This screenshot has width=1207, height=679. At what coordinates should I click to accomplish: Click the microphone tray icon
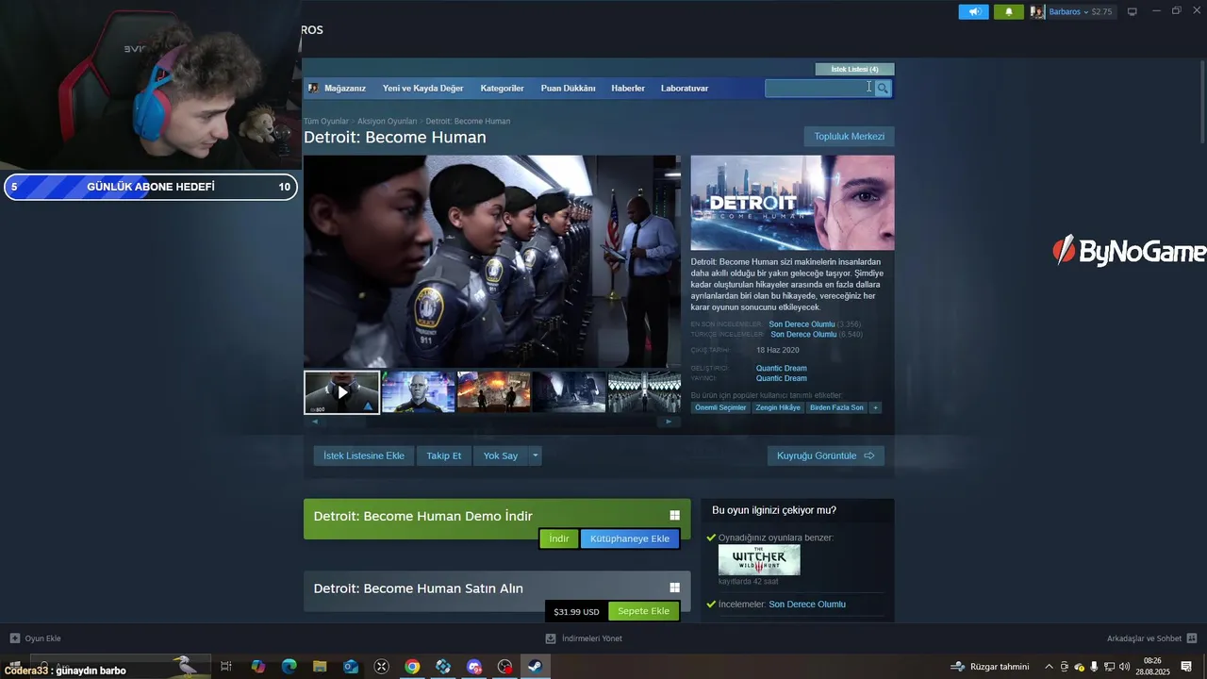[x=1094, y=667]
